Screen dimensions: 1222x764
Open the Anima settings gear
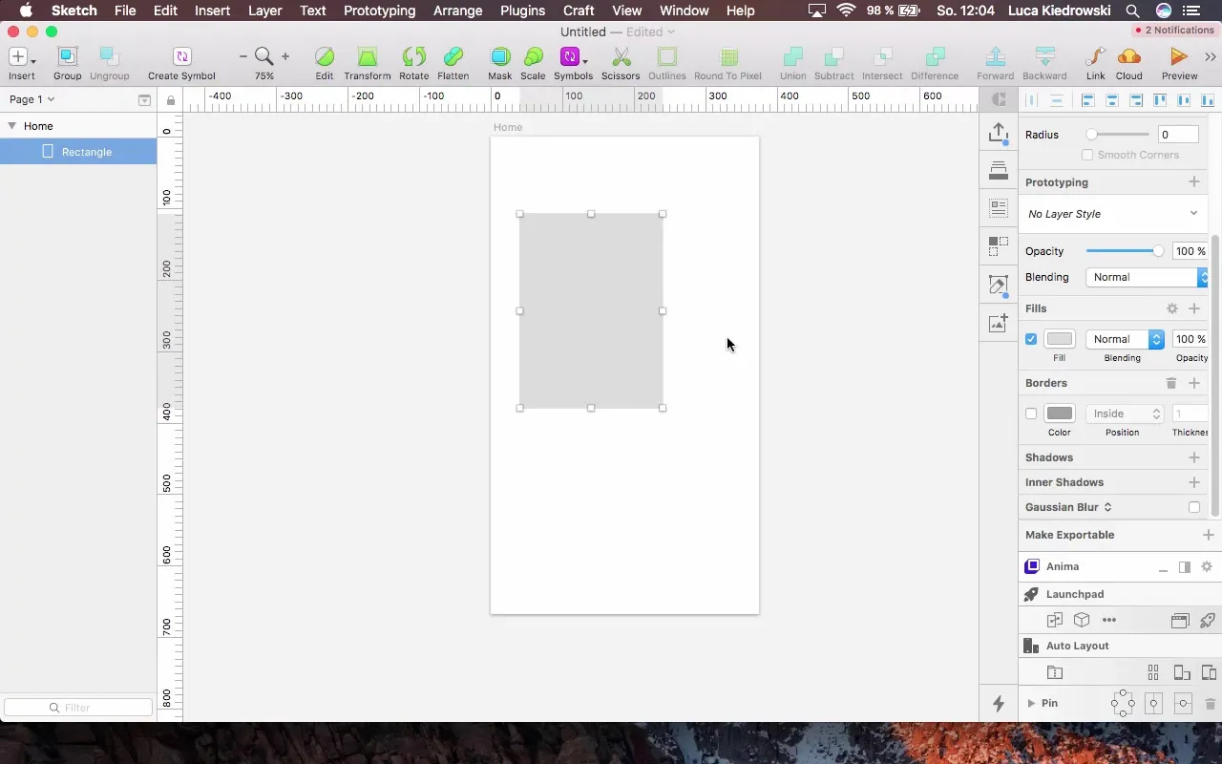click(x=1207, y=567)
